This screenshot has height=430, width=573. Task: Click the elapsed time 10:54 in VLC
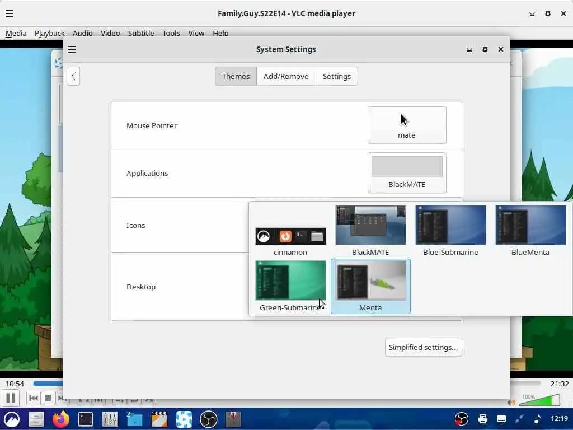click(x=15, y=384)
